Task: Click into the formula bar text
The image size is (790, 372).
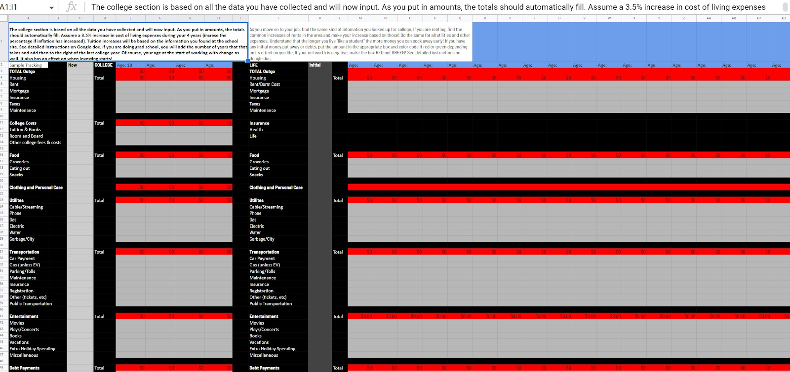Action: click(x=428, y=7)
